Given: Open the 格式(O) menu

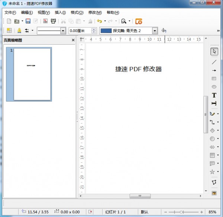Looking at the screenshot, I should pos(77,12).
